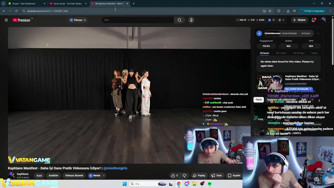
Task: Select the Hepsi range tab
Action: click(314, 53)
